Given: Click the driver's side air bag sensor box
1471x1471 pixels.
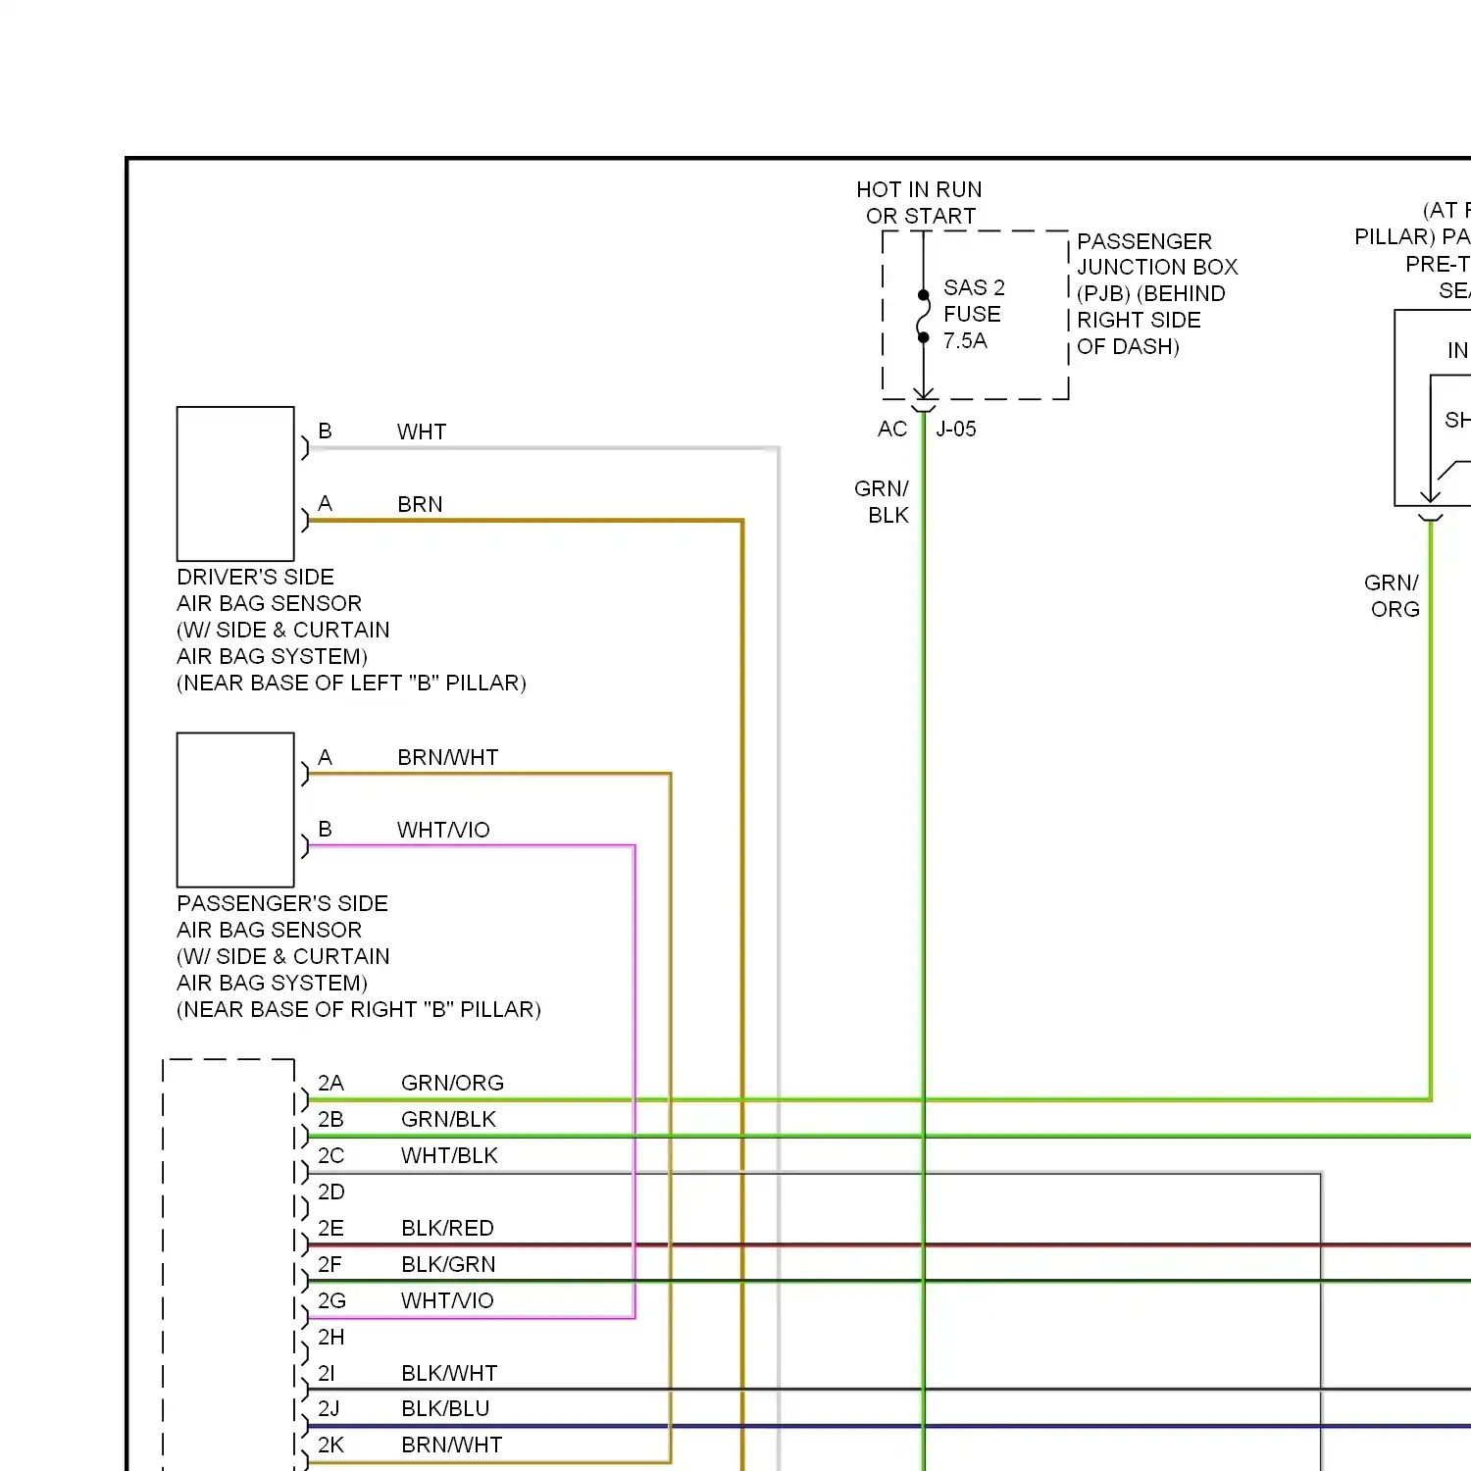Looking at the screenshot, I should point(235,483).
